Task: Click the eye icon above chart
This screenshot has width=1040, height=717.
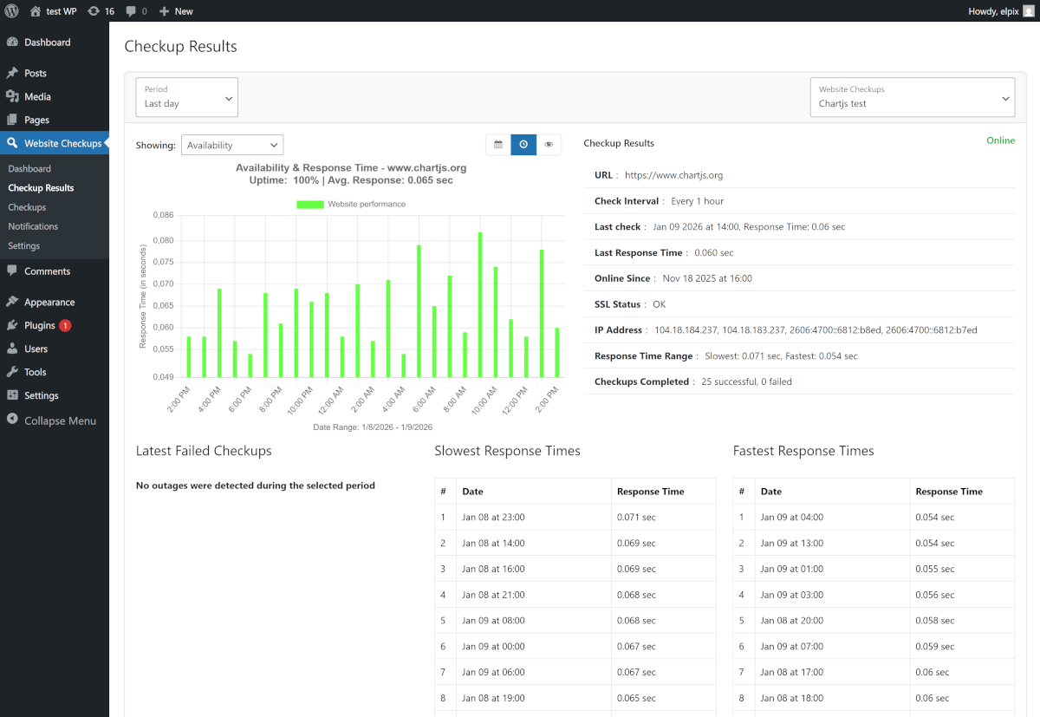Action: 549,145
